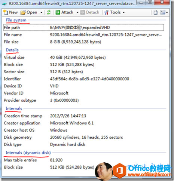The width and height of the screenshot is (174, 181).
Task: Close the VHD properties window
Action: pyautogui.click(x=162, y=2)
